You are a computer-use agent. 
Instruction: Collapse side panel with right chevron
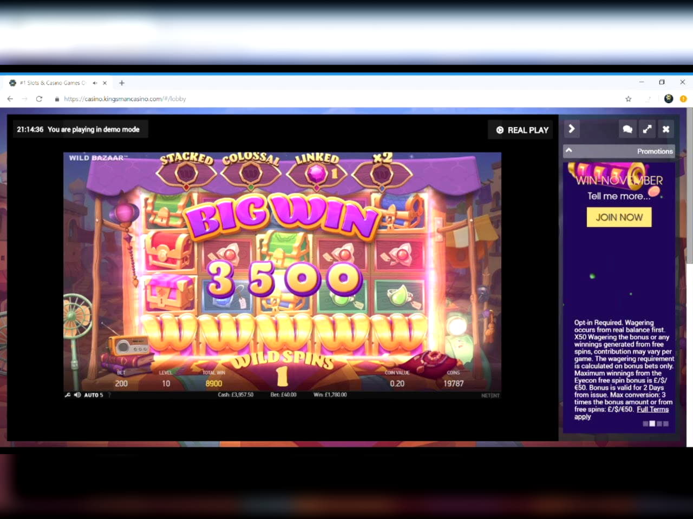[571, 129]
